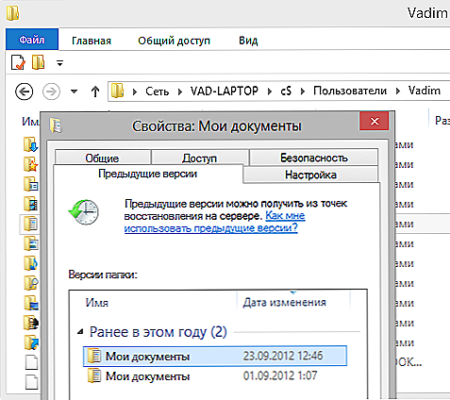
Task: Click the New folder icon in quick access toolbar
Action: click(x=38, y=62)
